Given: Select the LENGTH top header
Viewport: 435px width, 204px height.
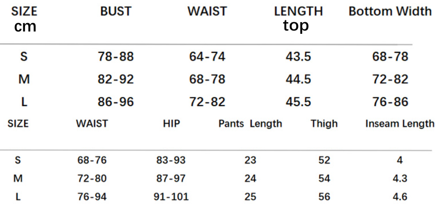Looking at the screenshot, I should 298,19.
